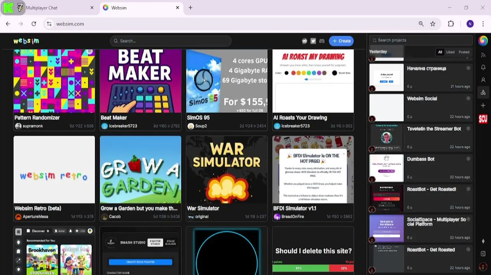Open AI Roasts Your Drawing thumbnail

pos(313,81)
